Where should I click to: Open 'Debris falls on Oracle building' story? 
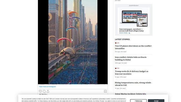[131, 58]
